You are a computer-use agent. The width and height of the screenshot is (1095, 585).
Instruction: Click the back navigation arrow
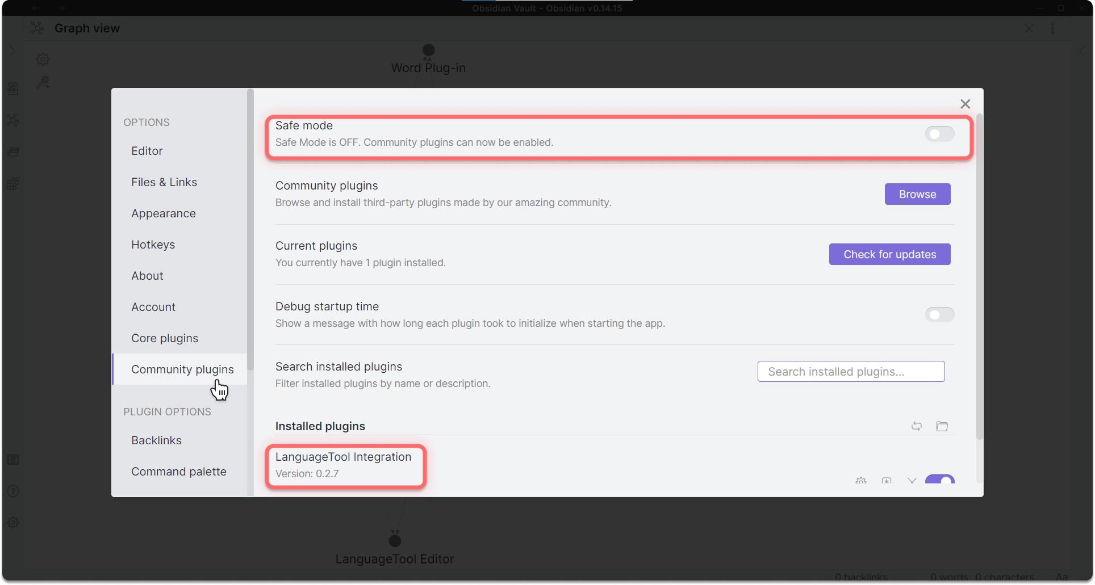pyautogui.click(x=36, y=8)
